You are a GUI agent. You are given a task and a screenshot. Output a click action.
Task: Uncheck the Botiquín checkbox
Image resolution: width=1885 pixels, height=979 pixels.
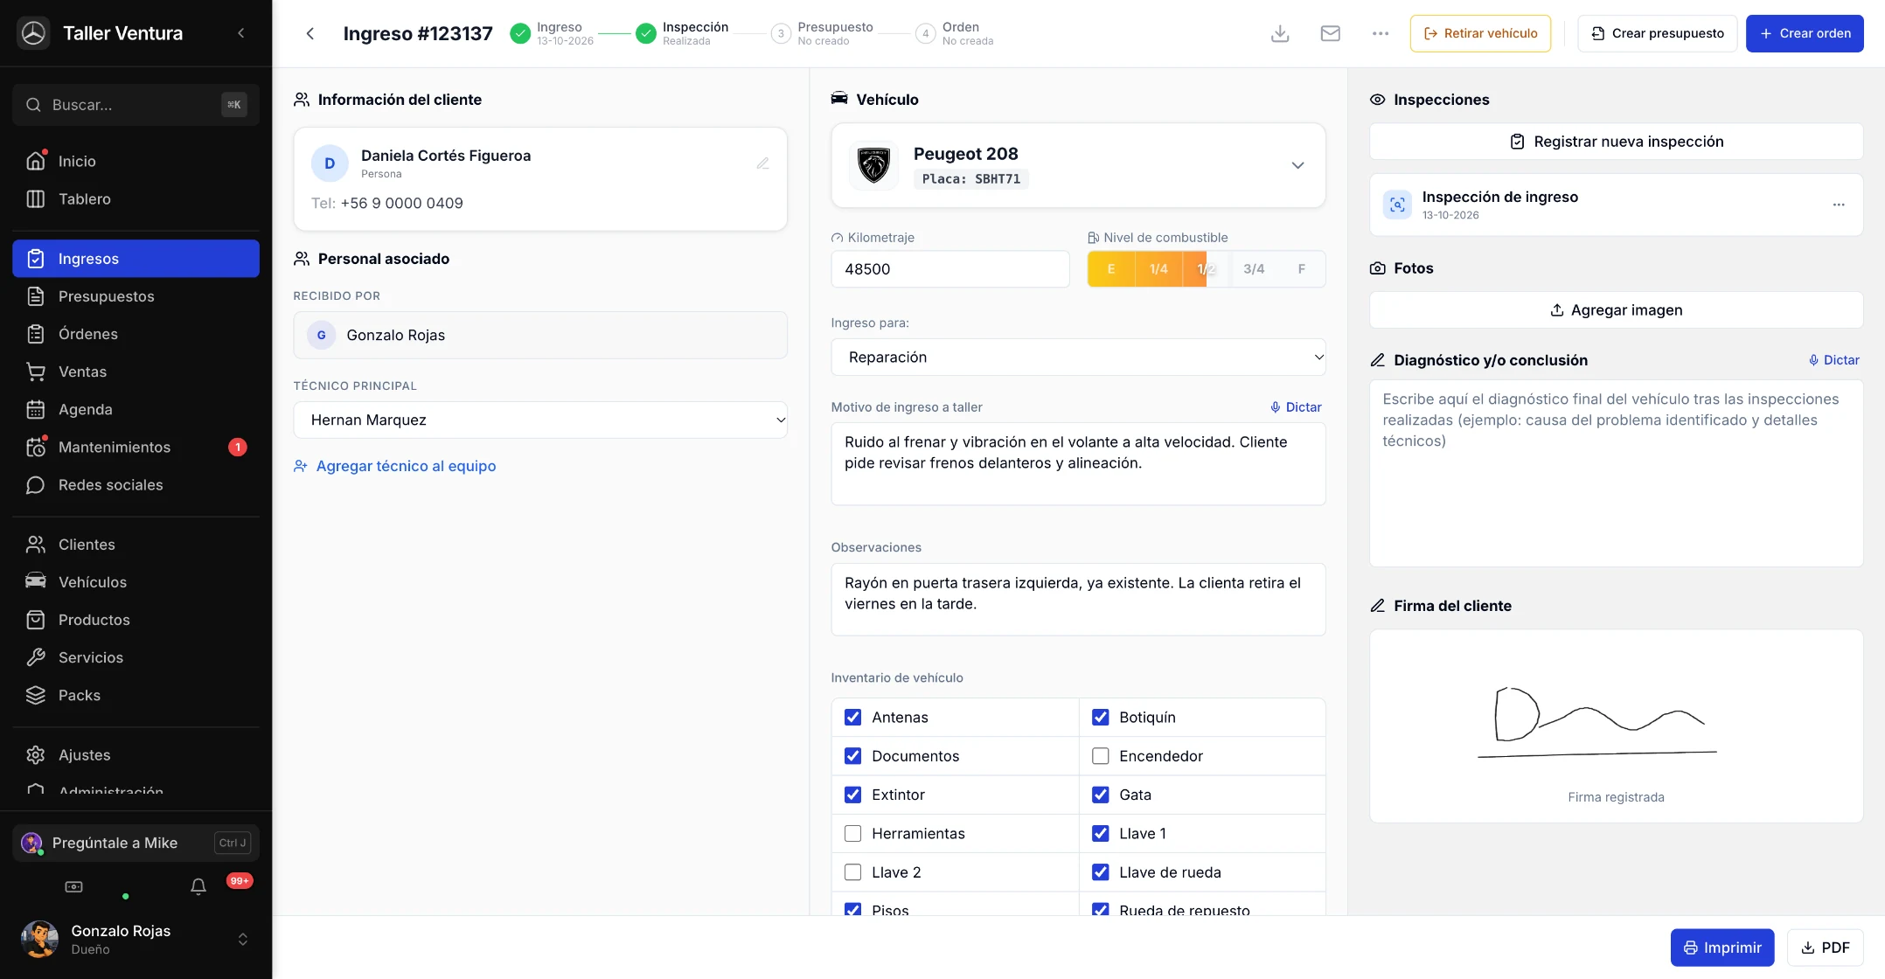coord(1101,718)
